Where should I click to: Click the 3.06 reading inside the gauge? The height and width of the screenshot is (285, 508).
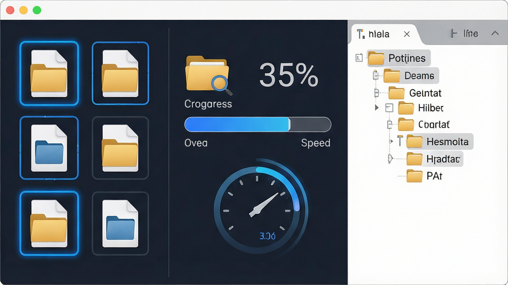tap(267, 236)
